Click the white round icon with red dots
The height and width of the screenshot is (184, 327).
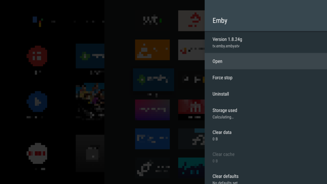[37, 153]
